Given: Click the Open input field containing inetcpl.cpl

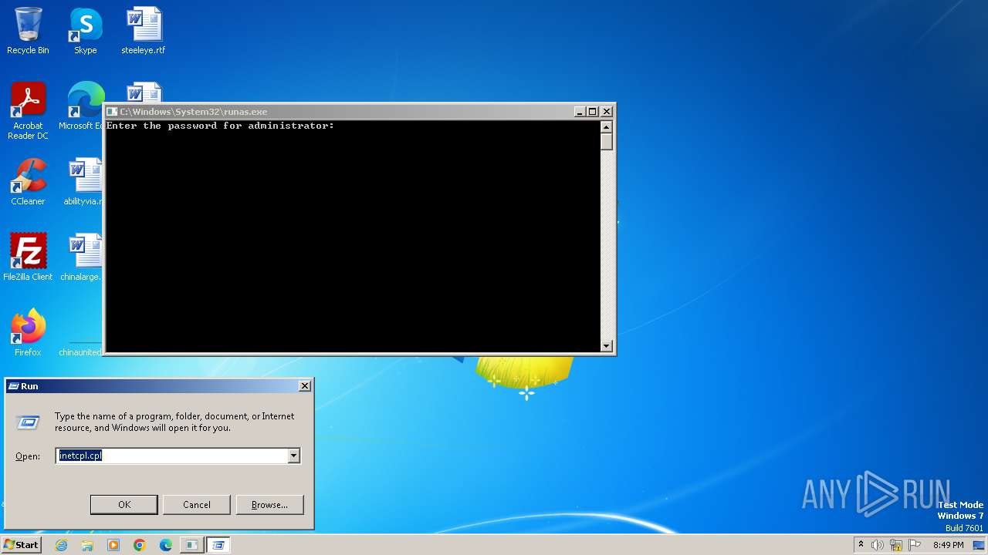Looking at the screenshot, I should tap(171, 456).
